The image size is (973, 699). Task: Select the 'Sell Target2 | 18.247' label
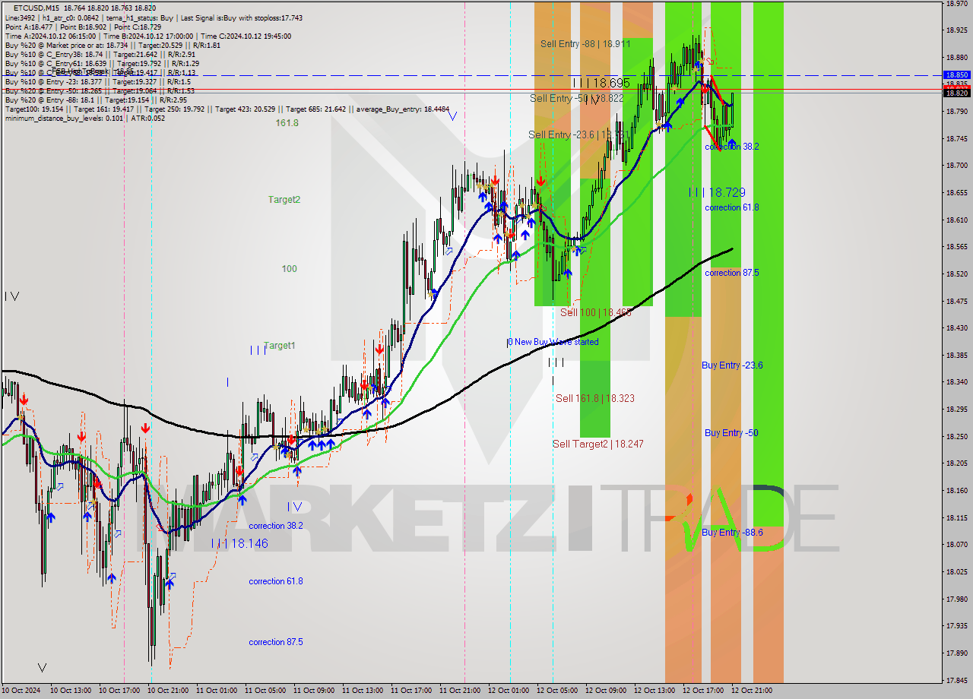point(598,444)
